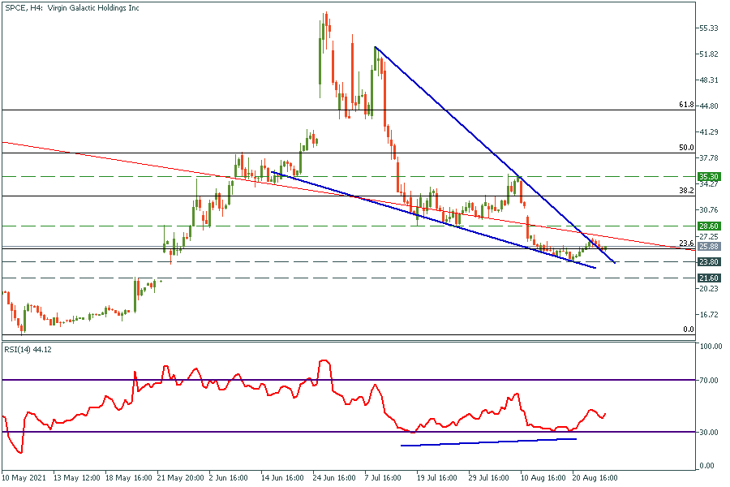
Task: Click the 23.6 Fibonacci level label
Action: (685, 243)
